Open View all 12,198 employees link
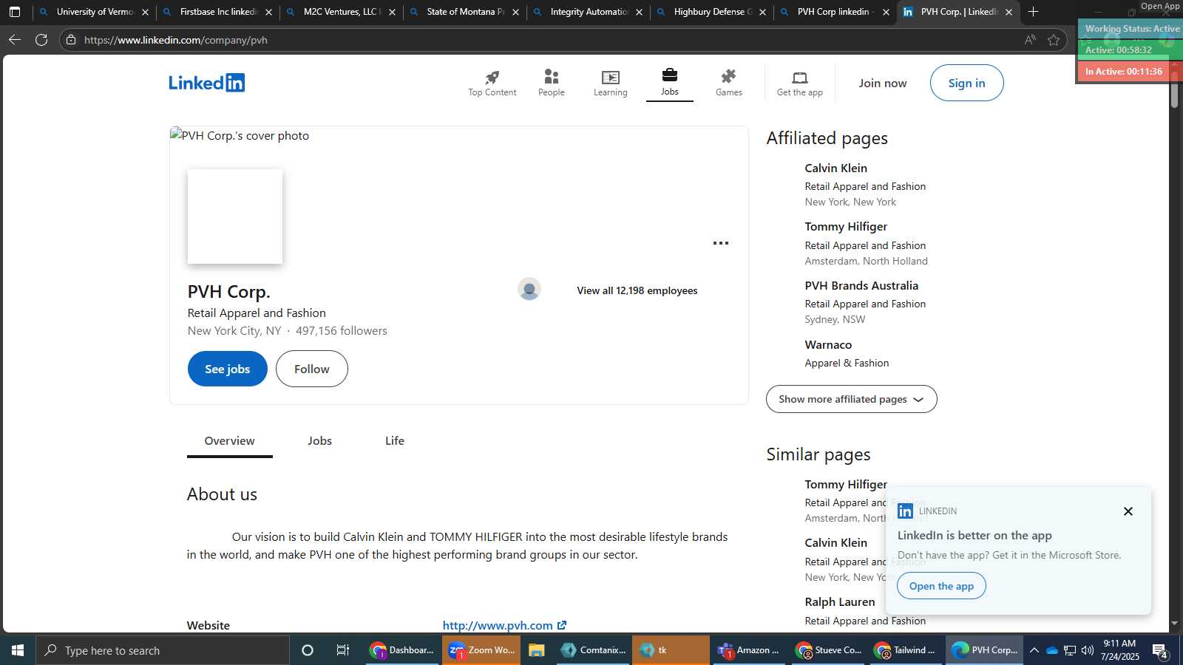The image size is (1183, 665). (x=637, y=290)
